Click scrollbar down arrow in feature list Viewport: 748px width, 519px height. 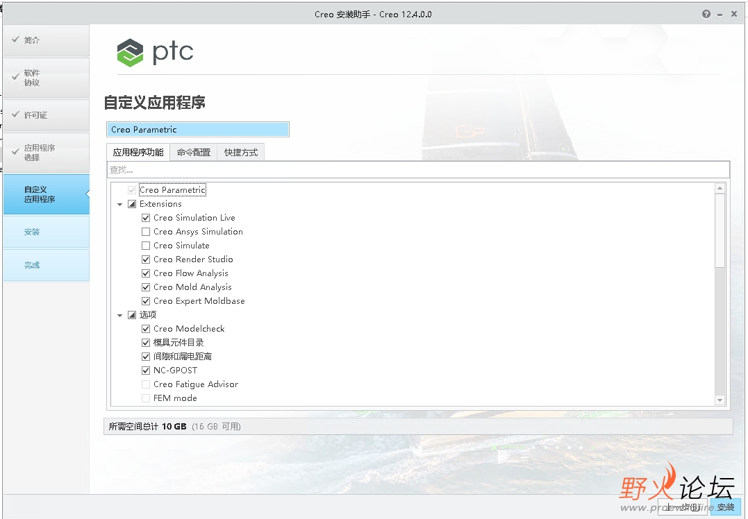(720, 400)
